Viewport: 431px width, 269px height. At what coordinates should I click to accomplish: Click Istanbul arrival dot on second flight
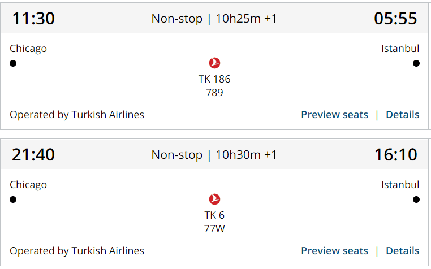(x=416, y=199)
